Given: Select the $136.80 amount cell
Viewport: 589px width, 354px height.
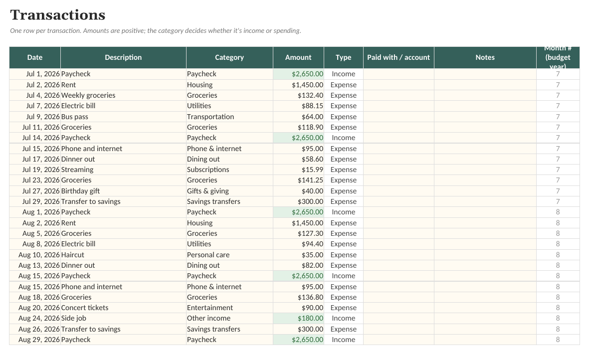Looking at the screenshot, I should click(x=298, y=297).
